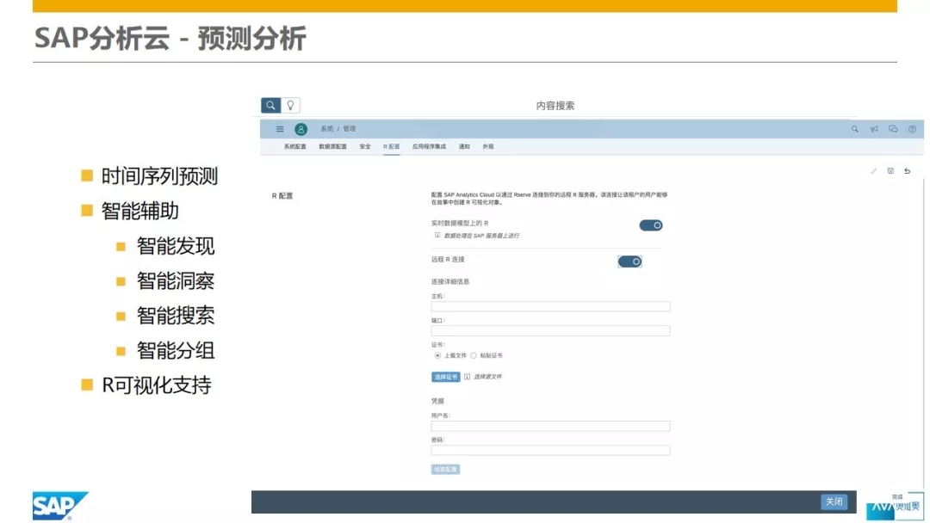
Task: Switch to the 通知 tab
Action: 464,147
